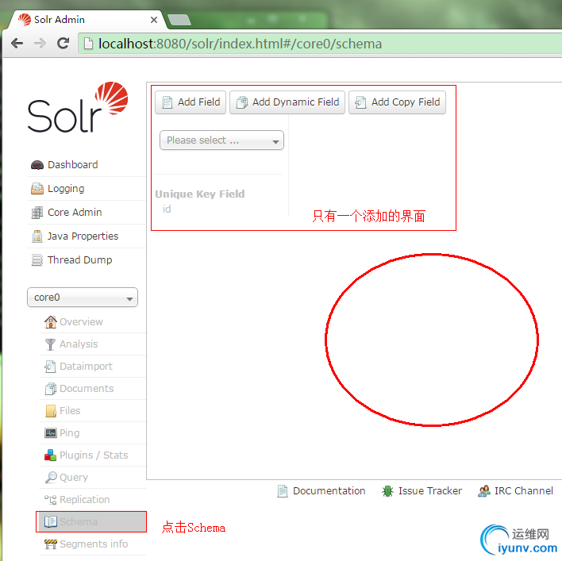Select the highlighted Schema menu entry
562x561 pixels.
pos(91,521)
